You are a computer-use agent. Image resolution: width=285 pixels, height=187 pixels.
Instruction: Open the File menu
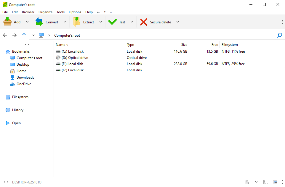point(5,12)
